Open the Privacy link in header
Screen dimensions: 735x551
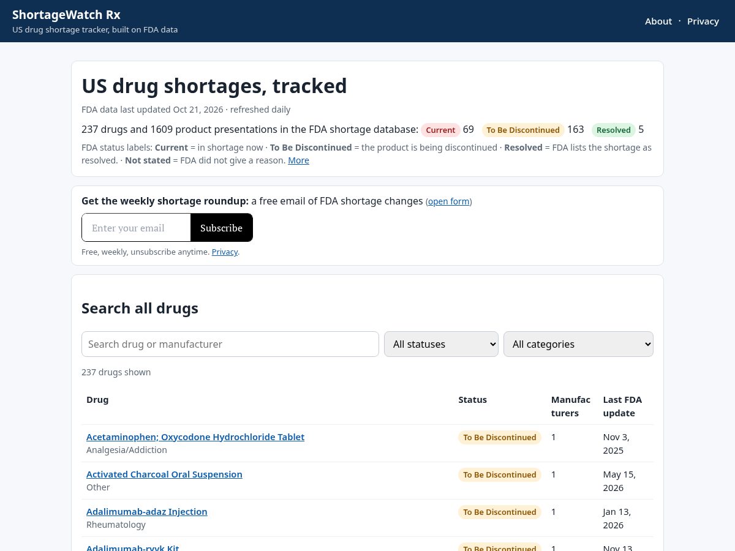pos(703,21)
